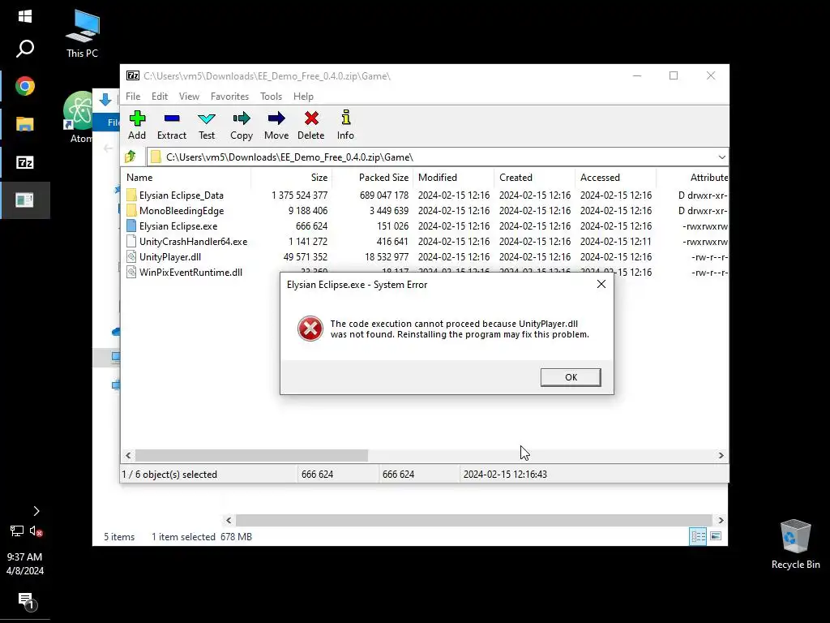Open taskbar search icon

[x=25, y=49]
